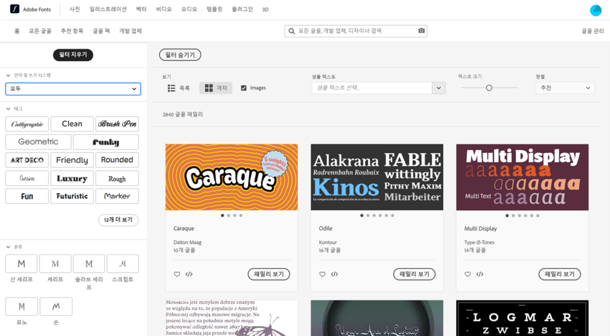Open web embed code for Caraque
This screenshot has height=336, width=610.
[189, 274]
